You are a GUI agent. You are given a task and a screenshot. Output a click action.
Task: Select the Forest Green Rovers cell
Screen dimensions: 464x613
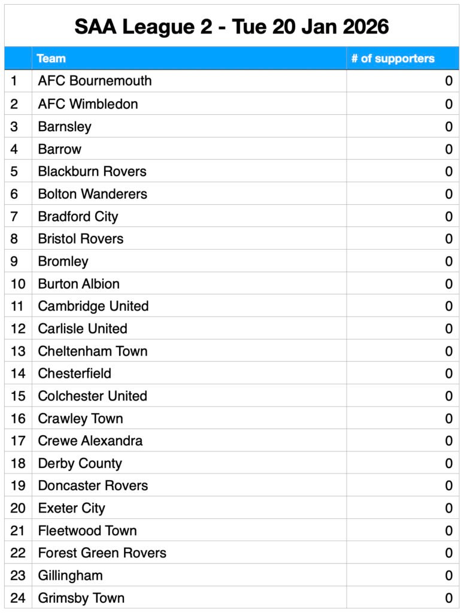(x=102, y=553)
